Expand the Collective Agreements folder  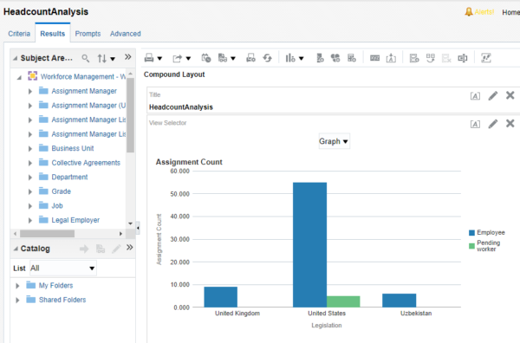(x=29, y=163)
